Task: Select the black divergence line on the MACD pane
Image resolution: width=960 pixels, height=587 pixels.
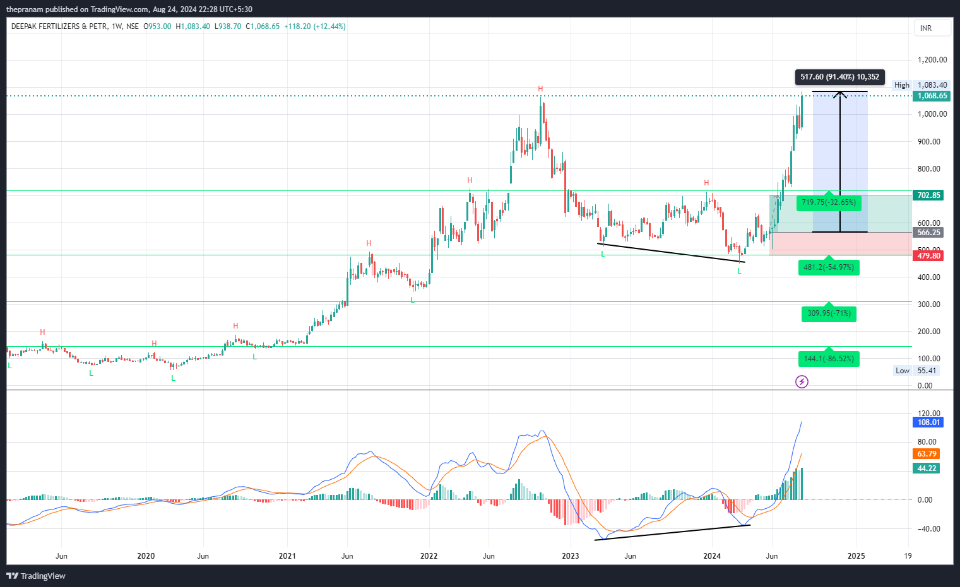Action: tap(672, 532)
